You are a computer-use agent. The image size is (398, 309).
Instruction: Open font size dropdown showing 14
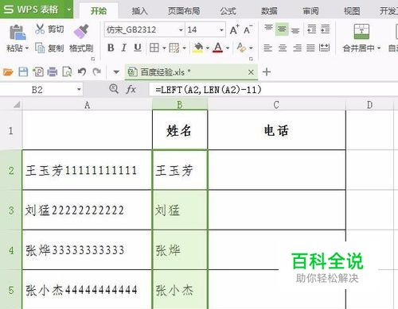[x=221, y=30]
